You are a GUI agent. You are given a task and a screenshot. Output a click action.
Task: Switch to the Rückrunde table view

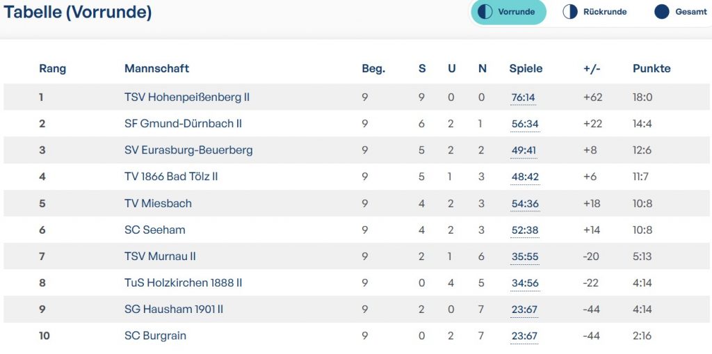605,12
